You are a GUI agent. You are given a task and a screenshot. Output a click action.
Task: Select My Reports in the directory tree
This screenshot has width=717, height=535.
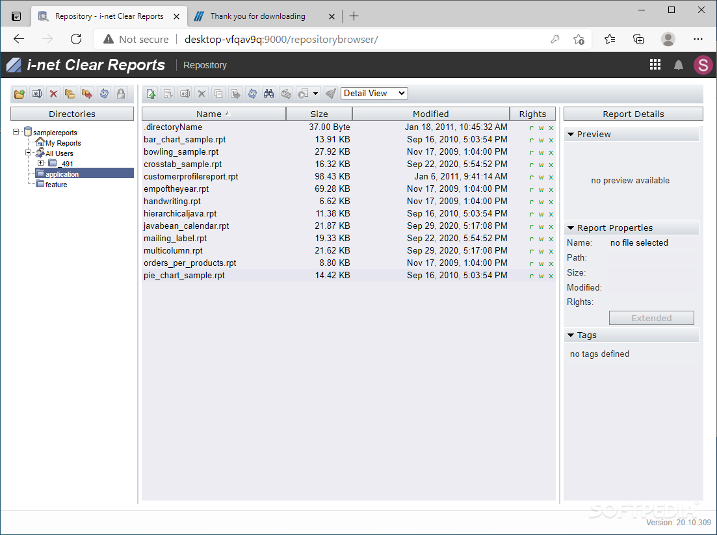coord(63,143)
